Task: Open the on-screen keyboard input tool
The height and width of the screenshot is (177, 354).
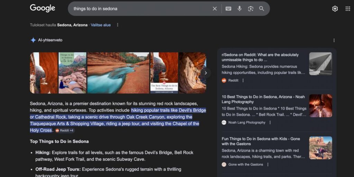Action: tap(228, 9)
